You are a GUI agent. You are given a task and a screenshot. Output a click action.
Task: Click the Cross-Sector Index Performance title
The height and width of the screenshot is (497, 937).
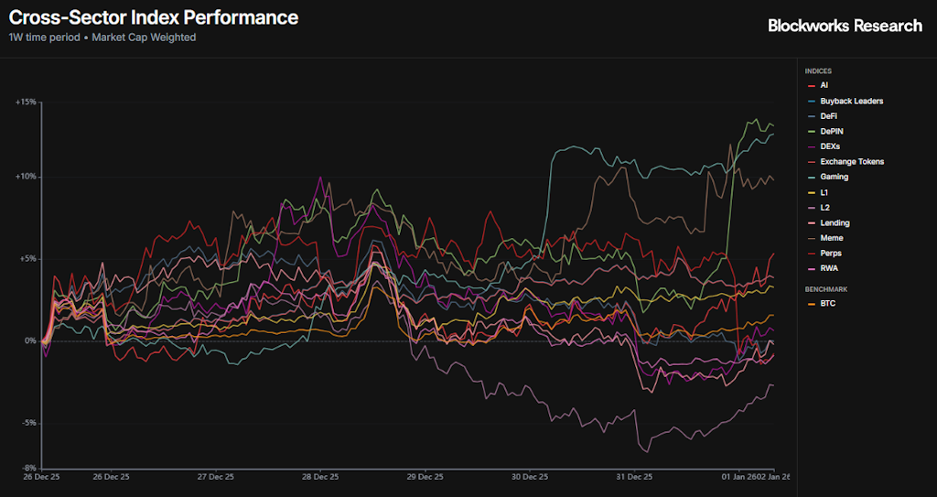pyautogui.click(x=154, y=17)
